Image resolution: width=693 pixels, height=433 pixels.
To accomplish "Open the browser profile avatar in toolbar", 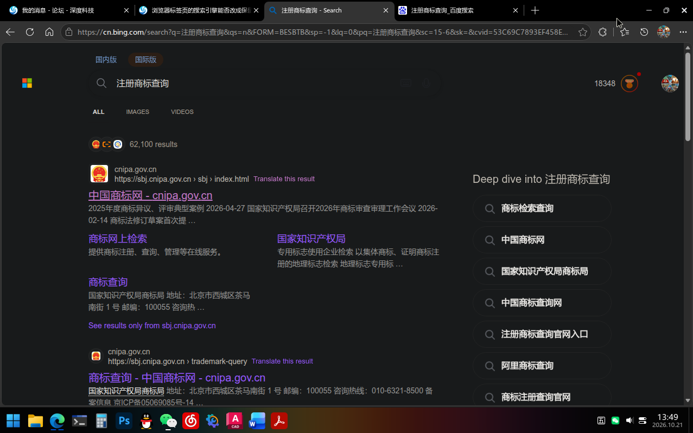I will [x=664, y=32].
